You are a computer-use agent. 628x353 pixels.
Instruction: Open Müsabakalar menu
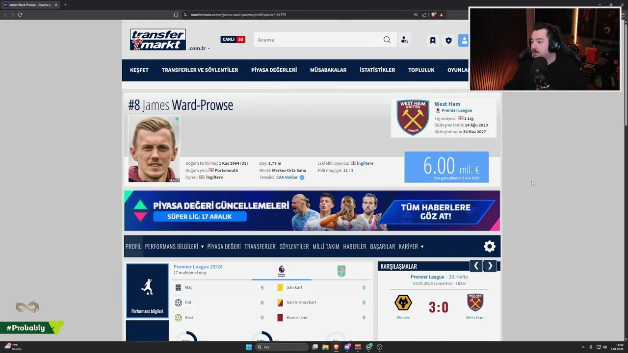328,70
